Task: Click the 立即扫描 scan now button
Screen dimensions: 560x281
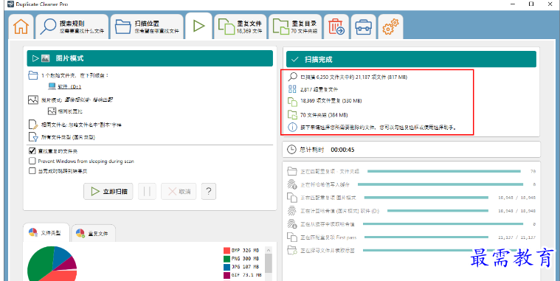Action: tap(108, 191)
